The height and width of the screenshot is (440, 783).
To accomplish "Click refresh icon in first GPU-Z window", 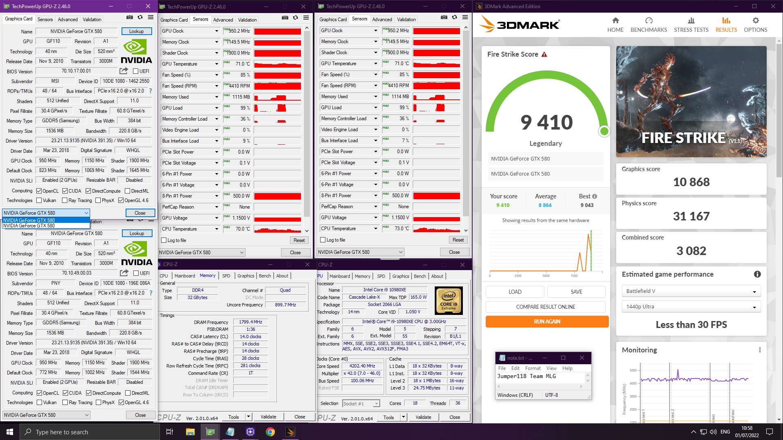I will click(x=140, y=18).
